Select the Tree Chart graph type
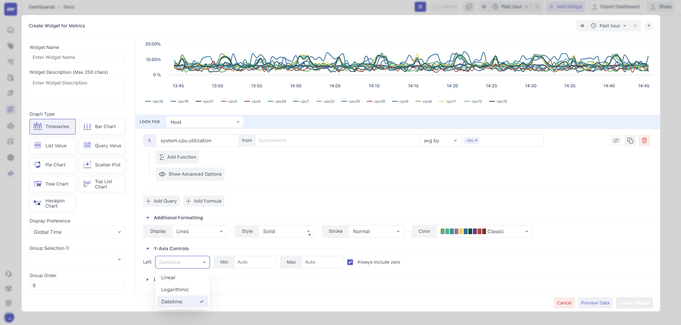Image resolution: width=681 pixels, height=325 pixels. (x=52, y=184)
